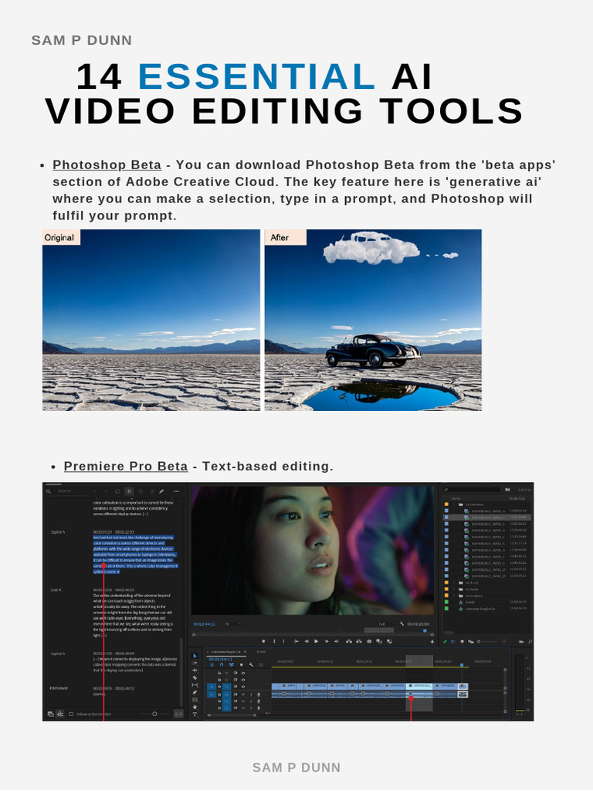Open the Interview Rough Cut sequence tab
This screenshot has width=593, height=791.
(226, 652)
